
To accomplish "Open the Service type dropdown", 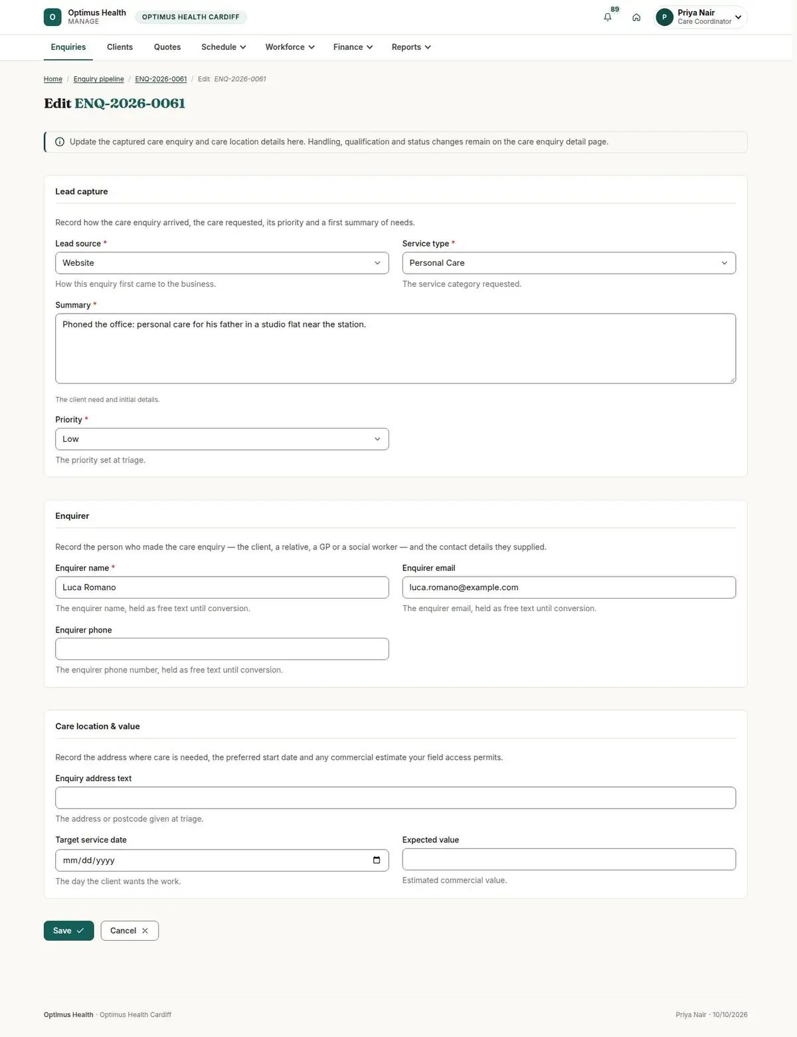I will click(x=569, y=263).
